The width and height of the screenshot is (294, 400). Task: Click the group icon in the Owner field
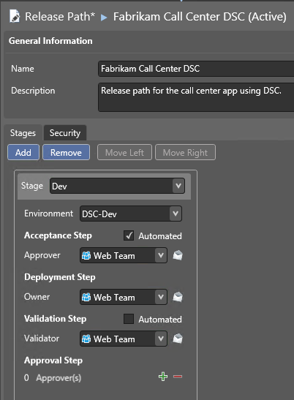pos(86,297)
